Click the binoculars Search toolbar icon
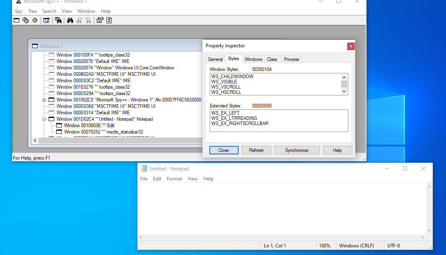The width and height of the screenshot is (446, 255). pos(70,20)
